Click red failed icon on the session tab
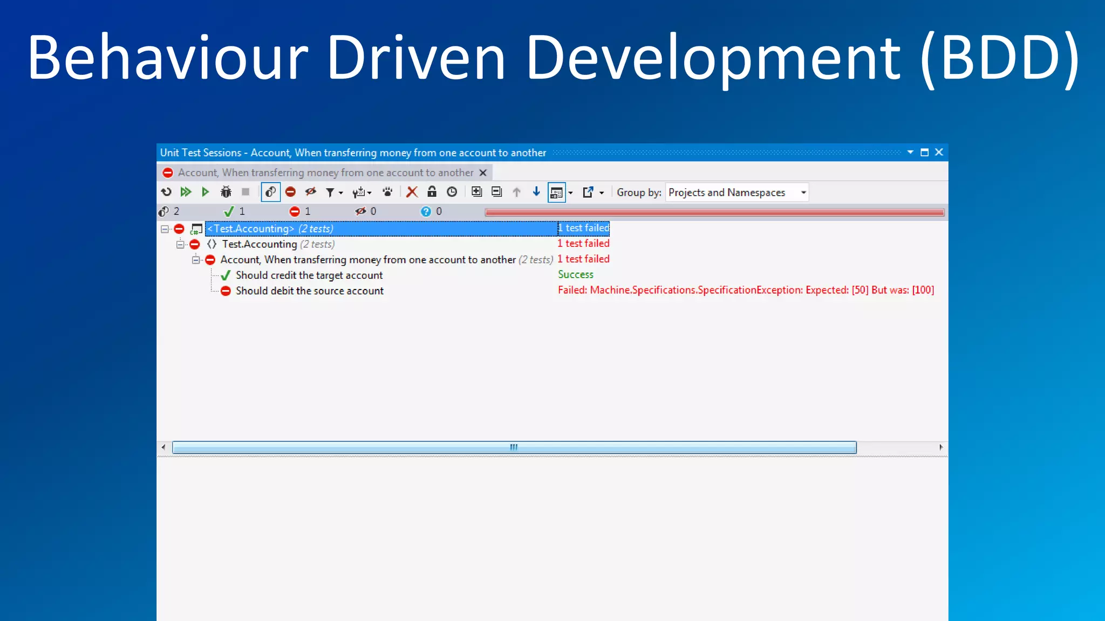1105x621 pixels. click(168, 172)
